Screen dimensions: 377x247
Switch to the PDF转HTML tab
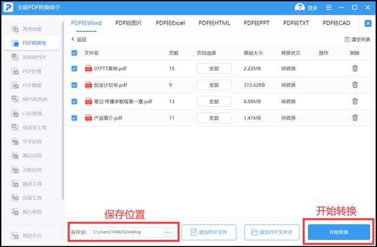coord(214,23)
